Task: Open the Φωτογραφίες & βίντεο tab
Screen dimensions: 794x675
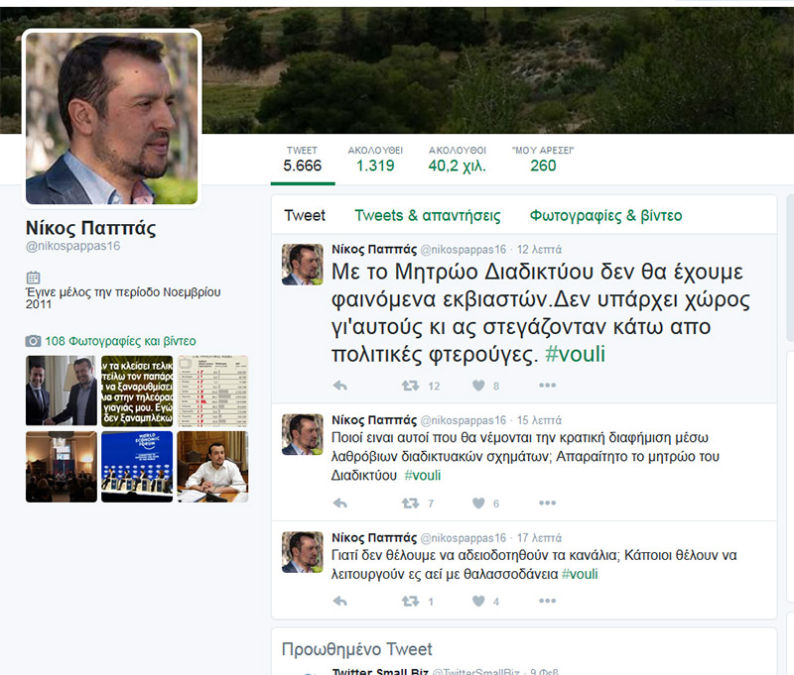Action: (605, 215)
